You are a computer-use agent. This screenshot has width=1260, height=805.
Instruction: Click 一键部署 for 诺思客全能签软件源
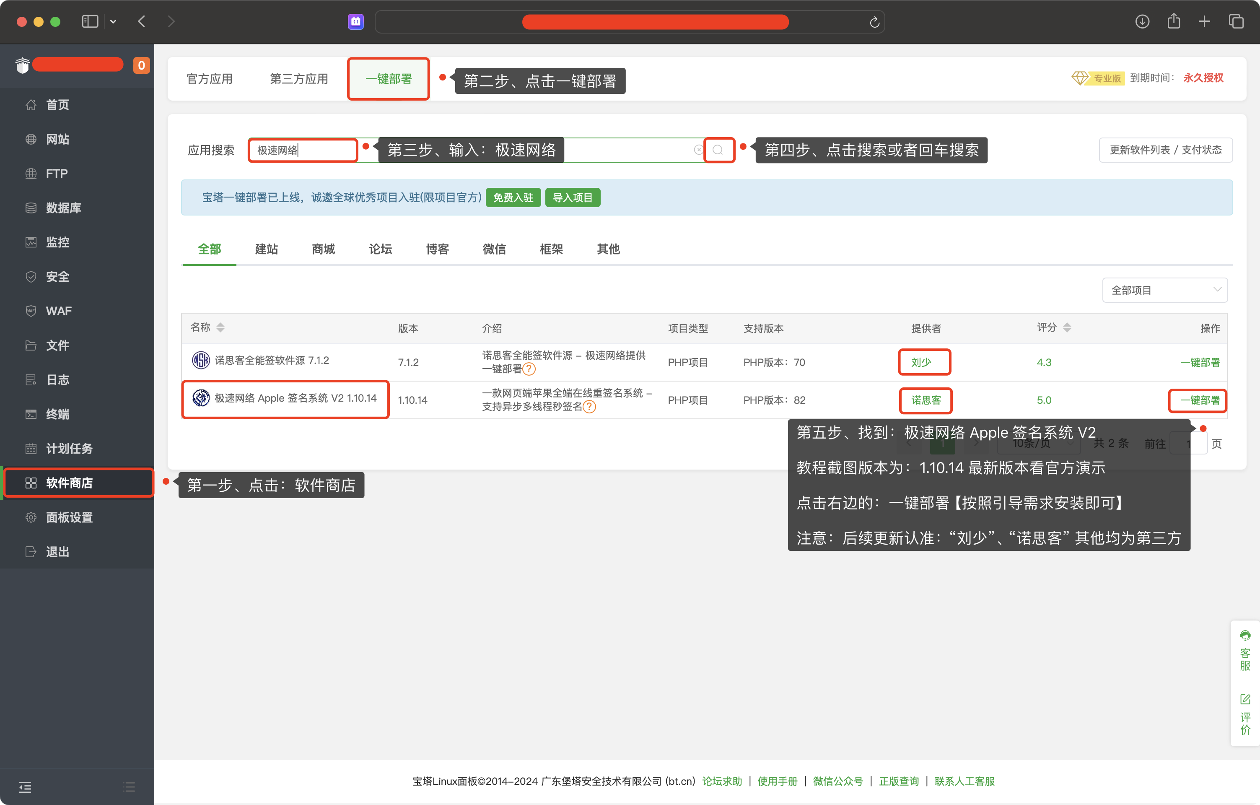pyautogui.click(x=1200, y=363)
